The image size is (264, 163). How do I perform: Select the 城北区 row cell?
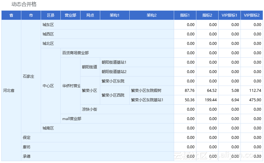click(x=107, y=44)
